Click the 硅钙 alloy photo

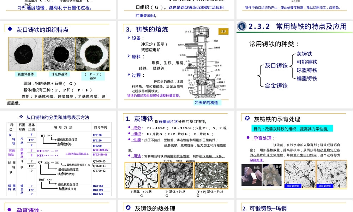pyautogui.click(x=272, y=175)
